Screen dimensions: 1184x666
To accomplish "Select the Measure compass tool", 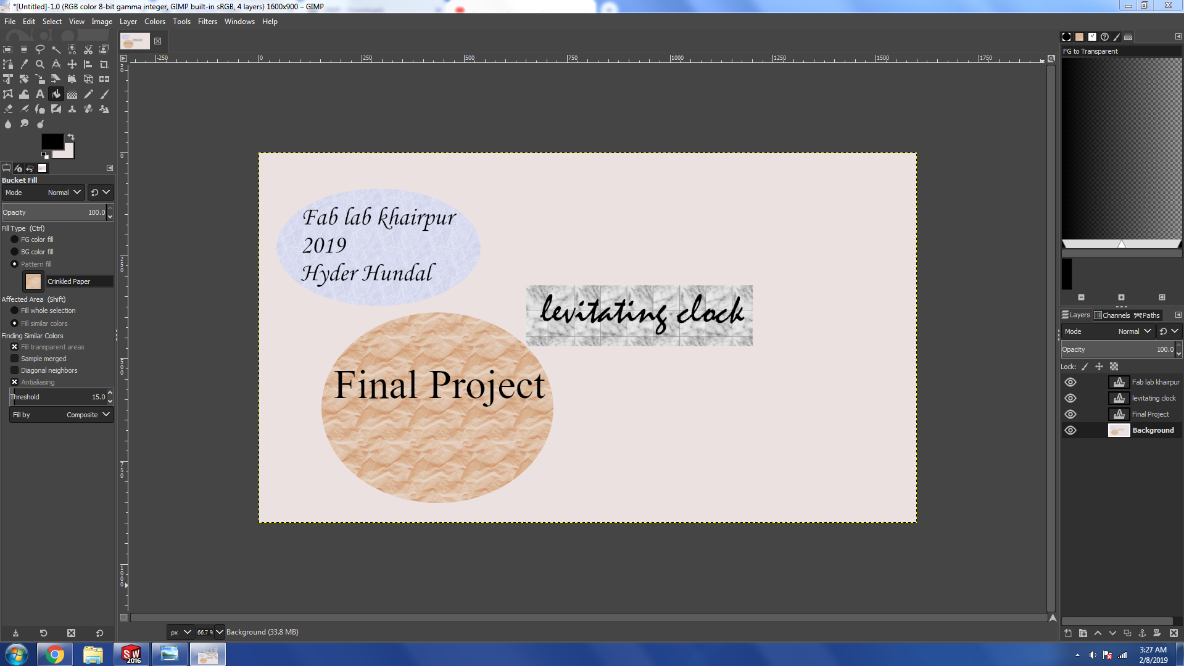I will click(56, 64).
